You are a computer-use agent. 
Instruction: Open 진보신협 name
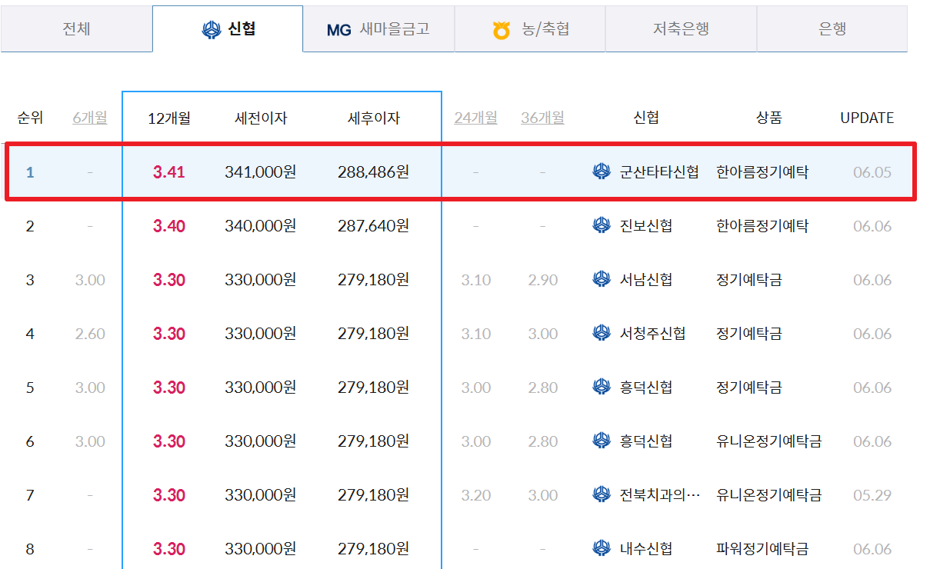(x=646, y=225)
